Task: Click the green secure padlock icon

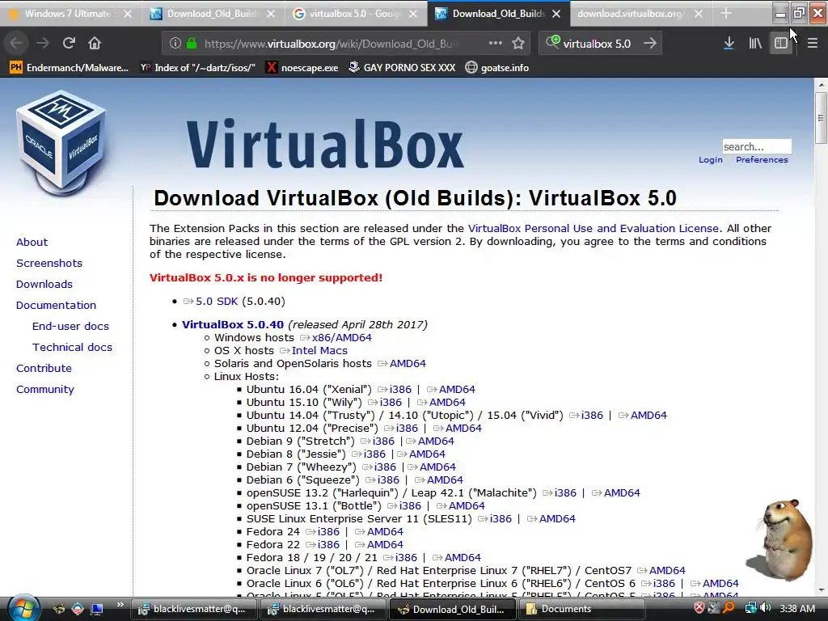Action: (x=192, y=44)
